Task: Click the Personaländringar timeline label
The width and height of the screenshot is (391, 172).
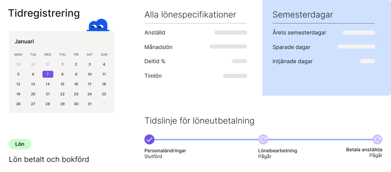Action: tap(165, 151)
